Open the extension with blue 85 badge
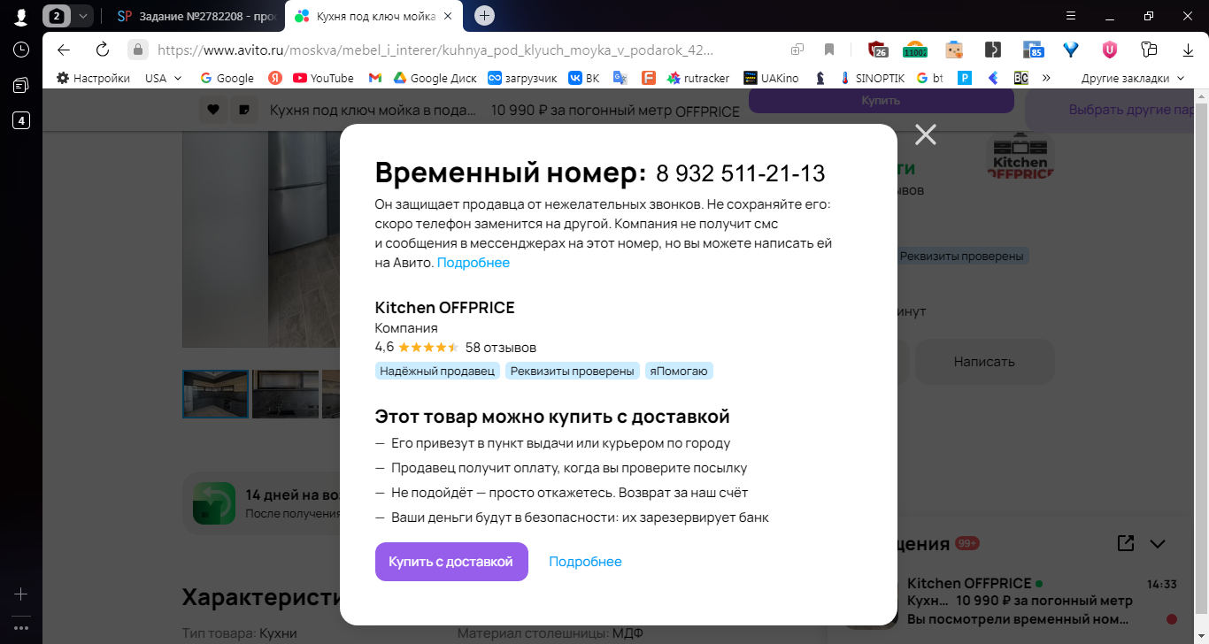 tap(1032, 50)
